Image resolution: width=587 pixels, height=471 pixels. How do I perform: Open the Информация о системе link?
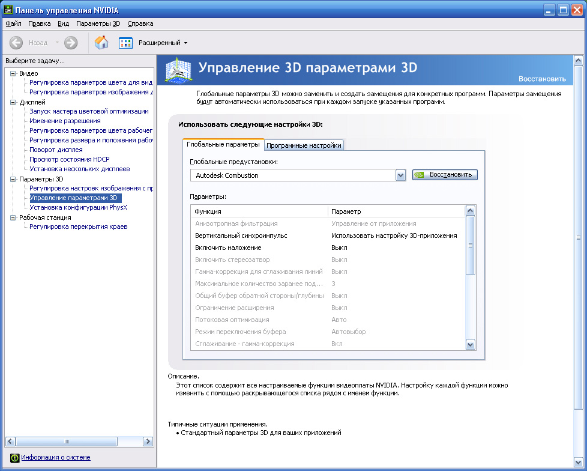pyautogui.click(x=56, y=457)
